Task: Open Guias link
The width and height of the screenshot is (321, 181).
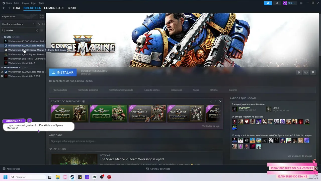Action: pos(196,90)
